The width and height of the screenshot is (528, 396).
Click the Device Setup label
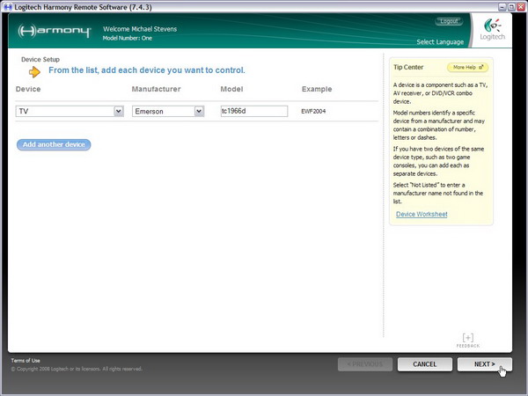tap(40, 60)
